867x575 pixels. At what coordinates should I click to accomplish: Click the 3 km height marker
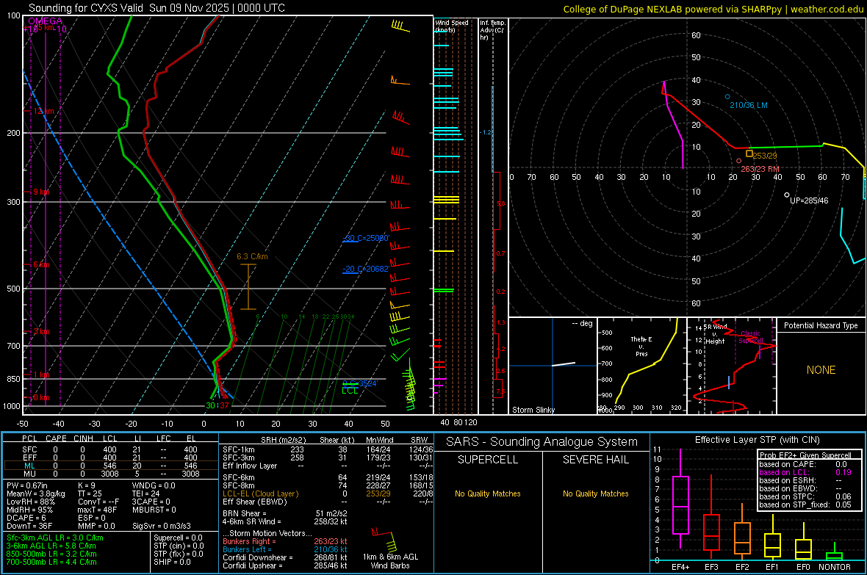click(41, 332)
